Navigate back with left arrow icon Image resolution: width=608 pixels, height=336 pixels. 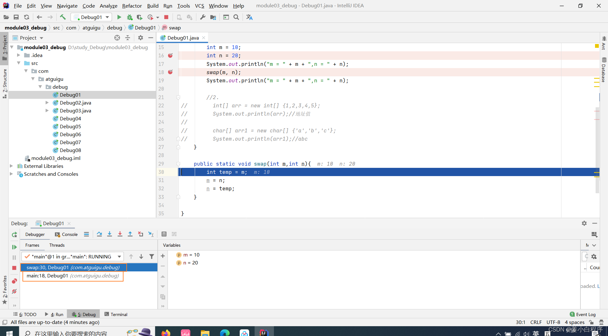pos(39,17)
